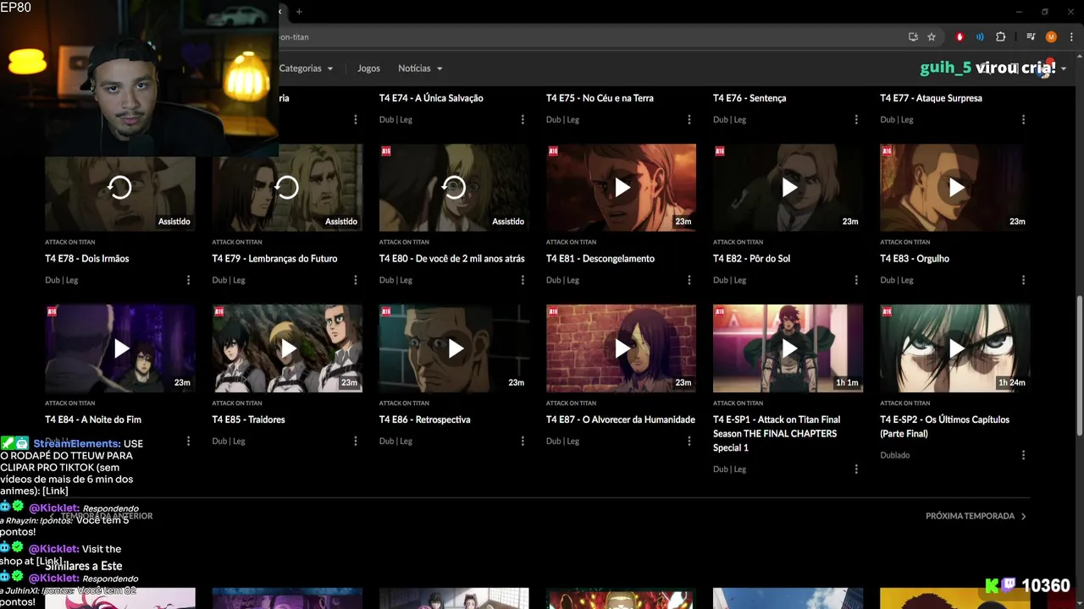Show options for E-SP1 Final Chapters Special 1
Viewport: 1084px width, 609px height.
tap(856, 469)
